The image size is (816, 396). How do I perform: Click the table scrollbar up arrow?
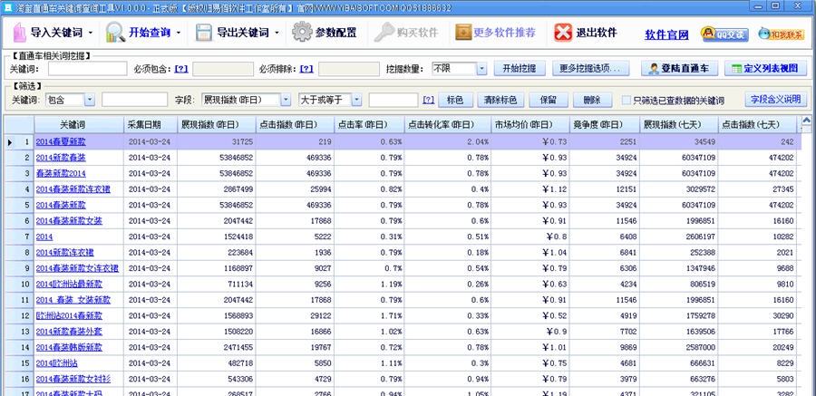tap(806, 121)
